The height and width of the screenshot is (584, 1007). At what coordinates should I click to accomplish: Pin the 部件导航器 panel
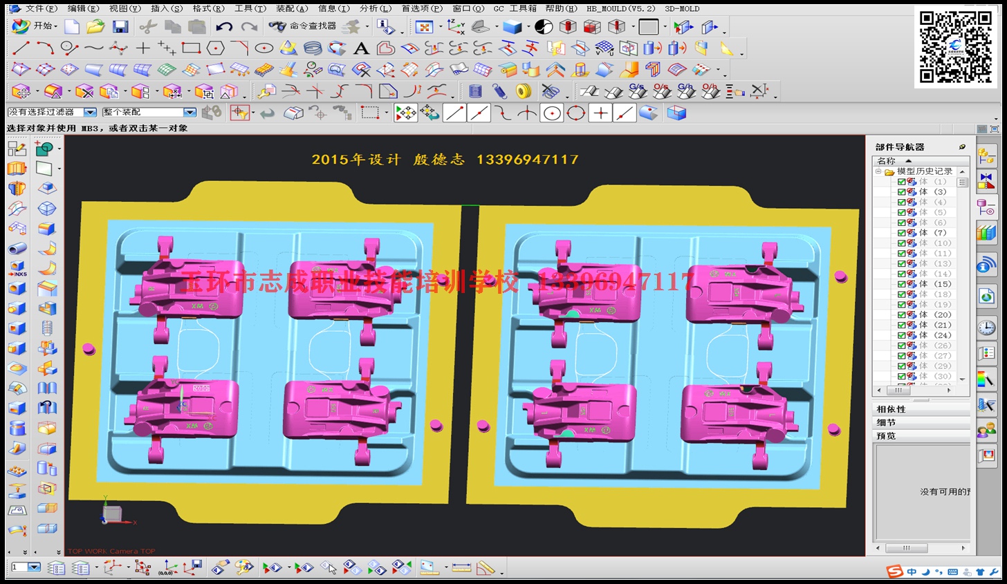pos(962,147)
